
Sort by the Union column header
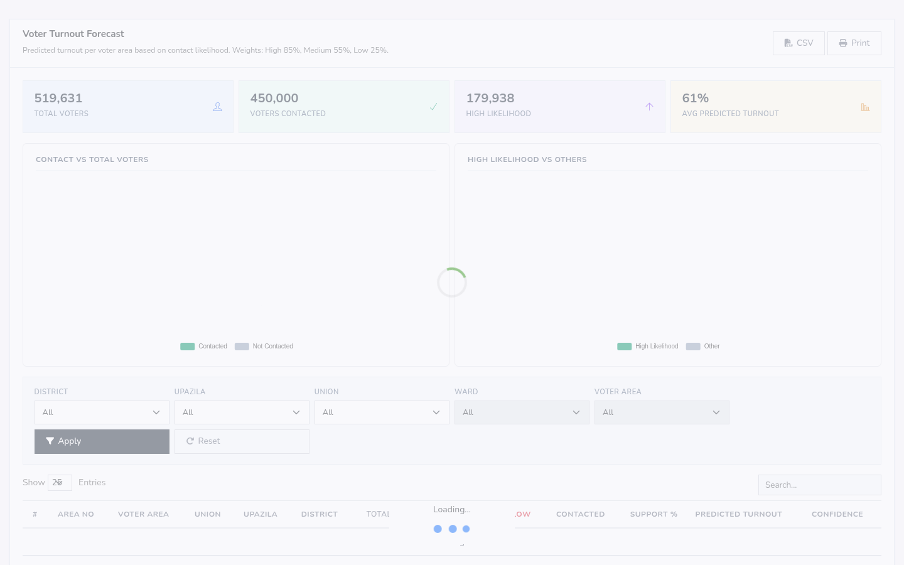tap(208, 514)
